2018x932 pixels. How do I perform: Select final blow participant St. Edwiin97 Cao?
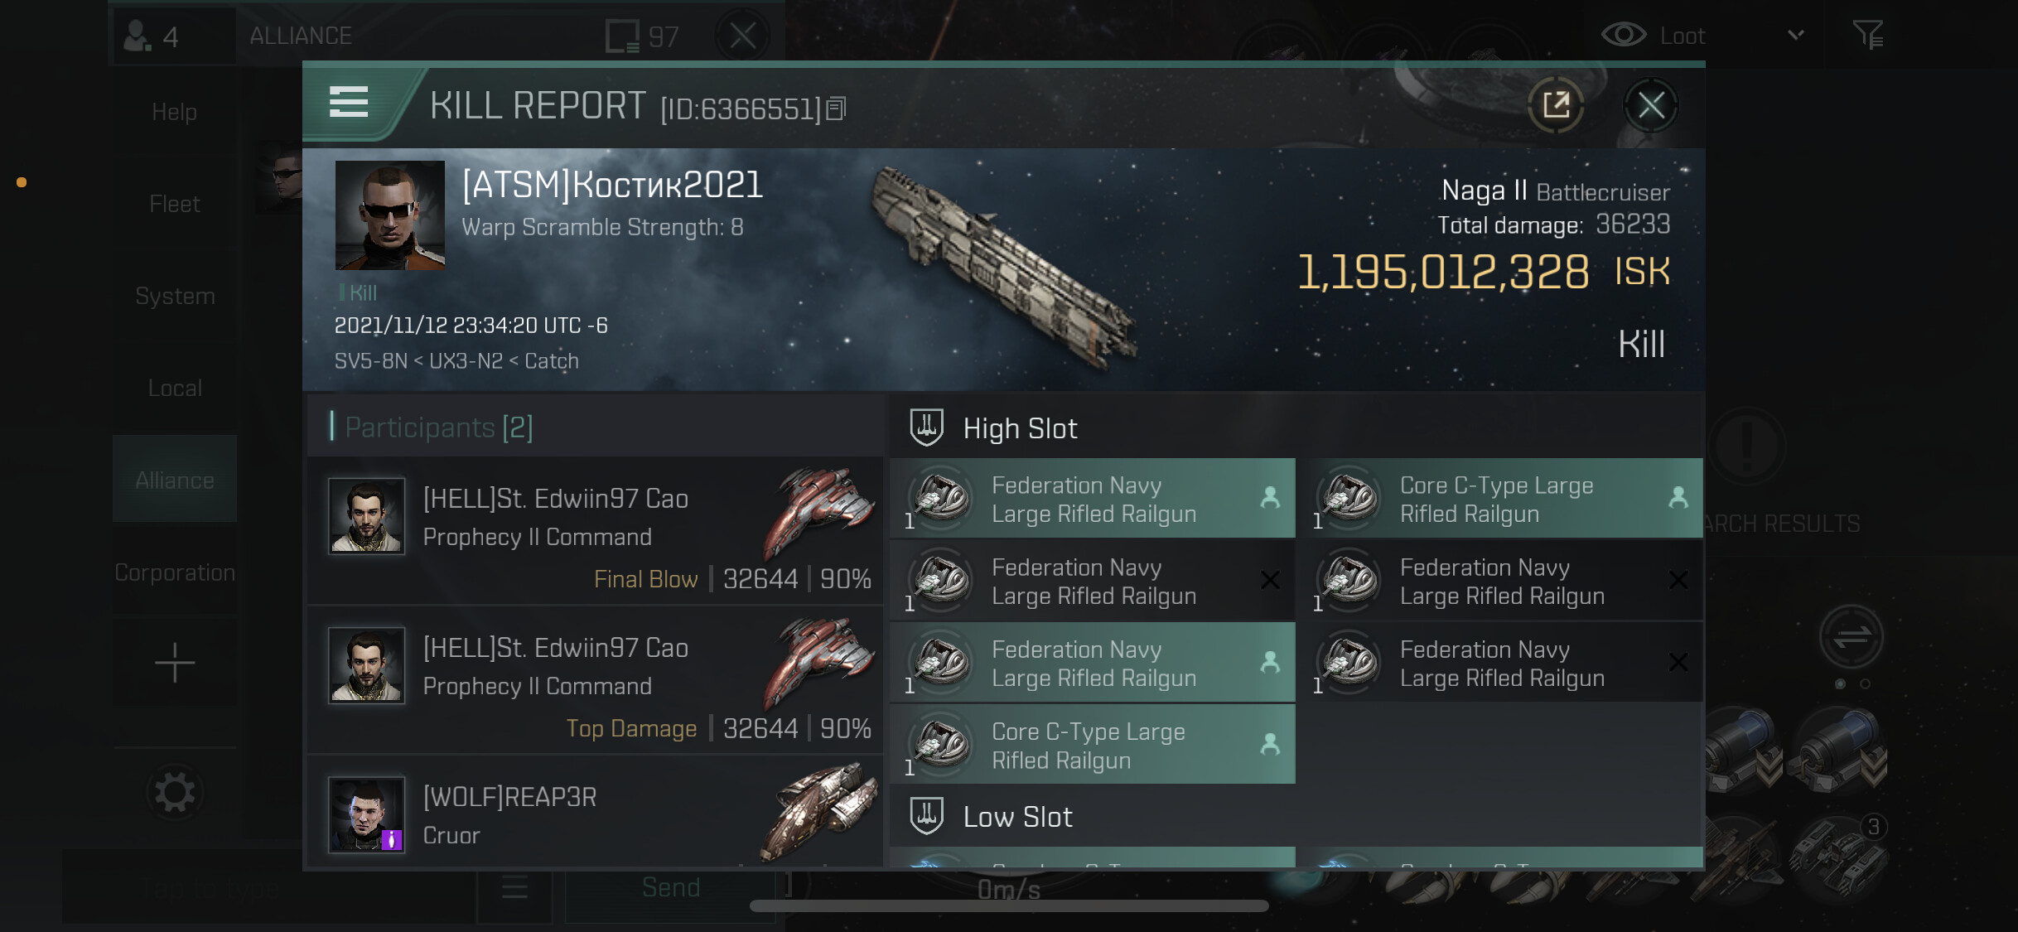click(595, 531)
